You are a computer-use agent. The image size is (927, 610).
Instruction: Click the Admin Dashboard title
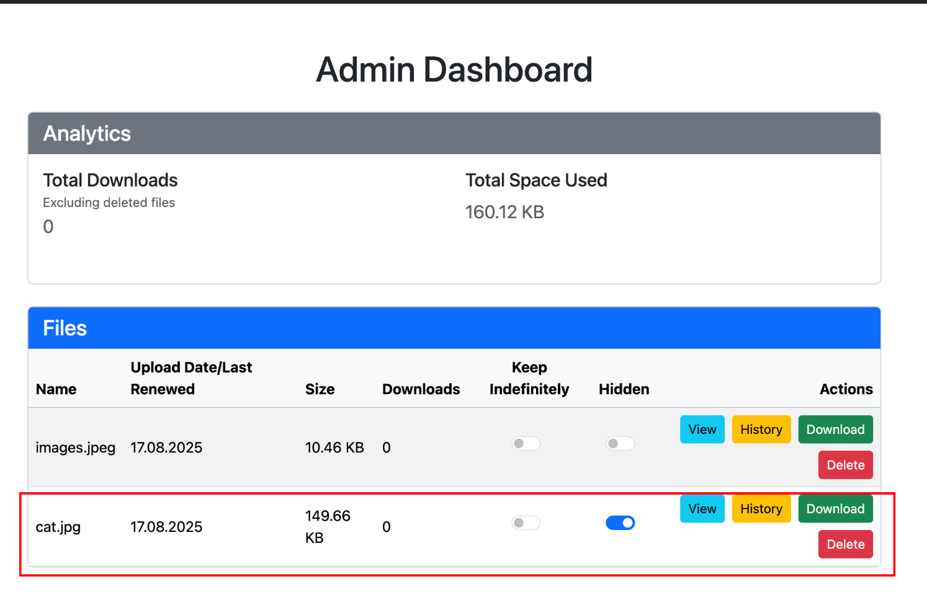coord(454,69)
